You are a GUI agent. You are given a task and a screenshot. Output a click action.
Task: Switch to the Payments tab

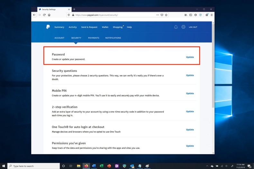[x=94, y=38]
